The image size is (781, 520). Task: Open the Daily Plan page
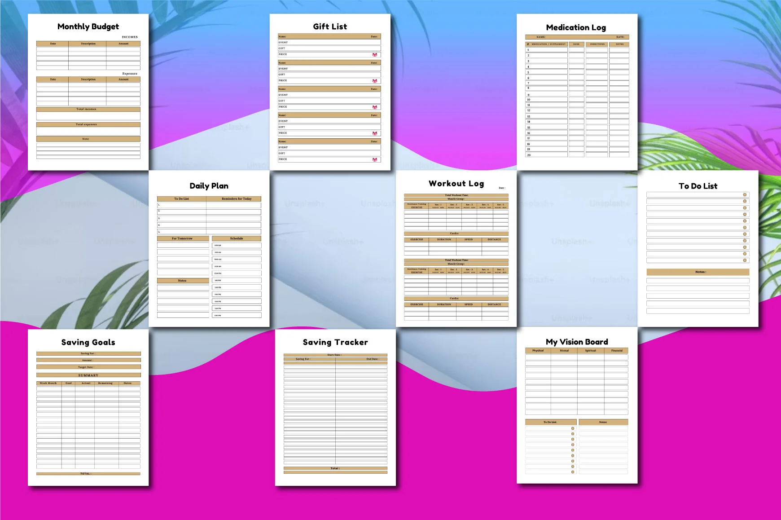coord(209,248)
